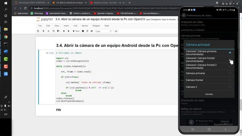This screenshot has height=136, width=242.
Task: Open the Help menu in Jupyter
Action: click(x=107, y=26)
